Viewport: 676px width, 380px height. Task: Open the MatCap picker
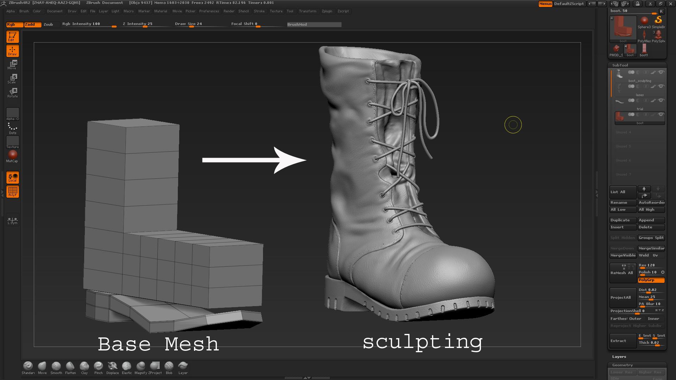point(13,154)
